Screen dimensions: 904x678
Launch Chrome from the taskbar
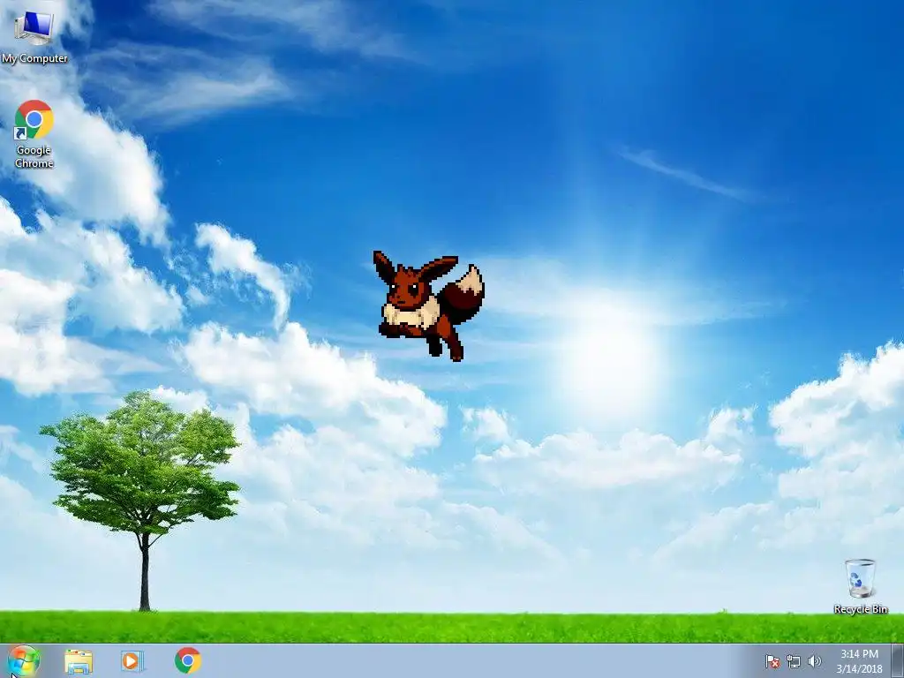tap(188, 660)
